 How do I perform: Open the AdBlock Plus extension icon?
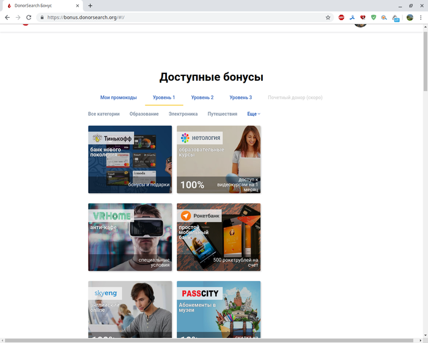coord(341,18)
